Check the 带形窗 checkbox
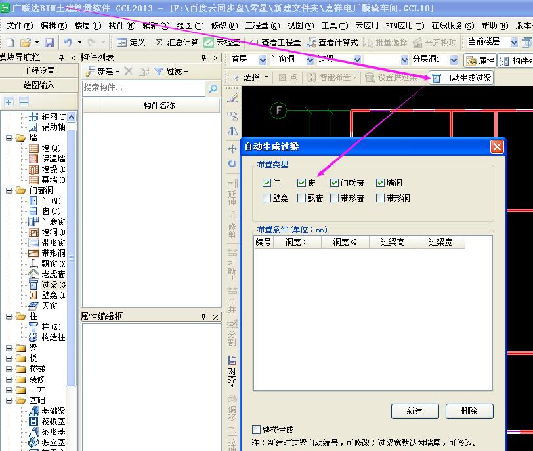The image size is (533, 451). point(335,198)
